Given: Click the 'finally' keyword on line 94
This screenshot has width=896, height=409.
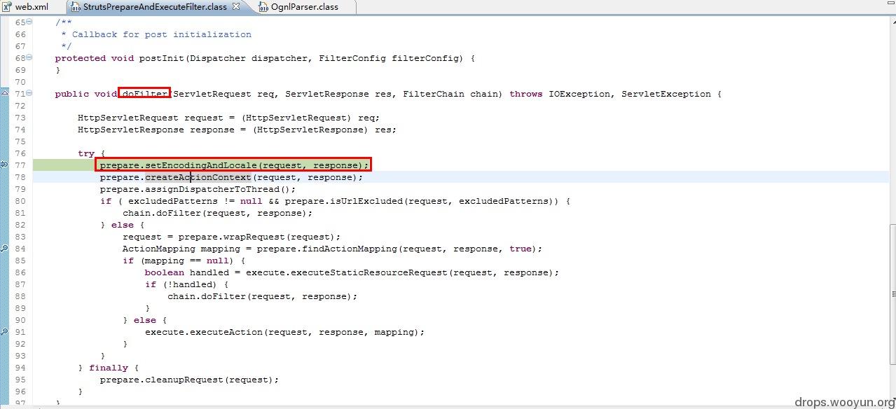Looking at the screenshot, I should (108, 368).
